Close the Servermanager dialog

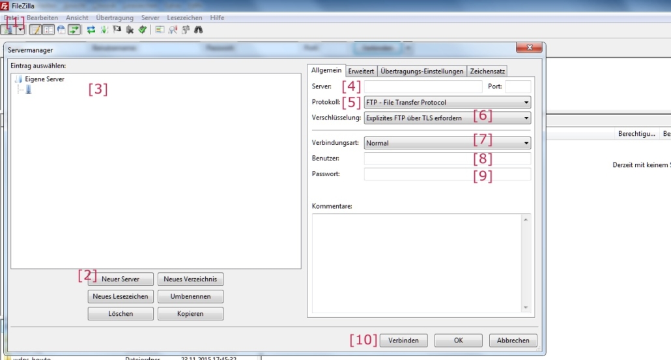point(530,47)
